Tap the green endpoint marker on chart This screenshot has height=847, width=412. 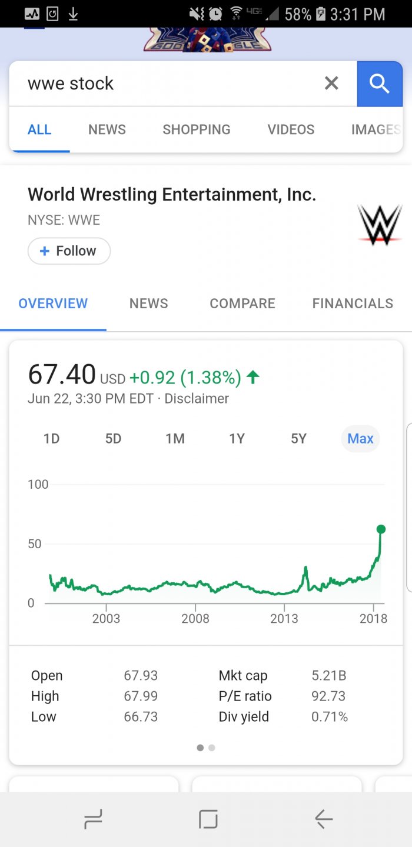[x=381, y=529]
